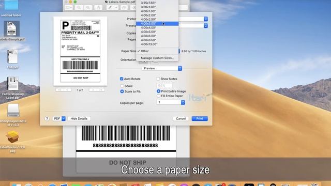
Task: Expand highlight tool options chevron in Preview
Action: (x=116, y=8)
